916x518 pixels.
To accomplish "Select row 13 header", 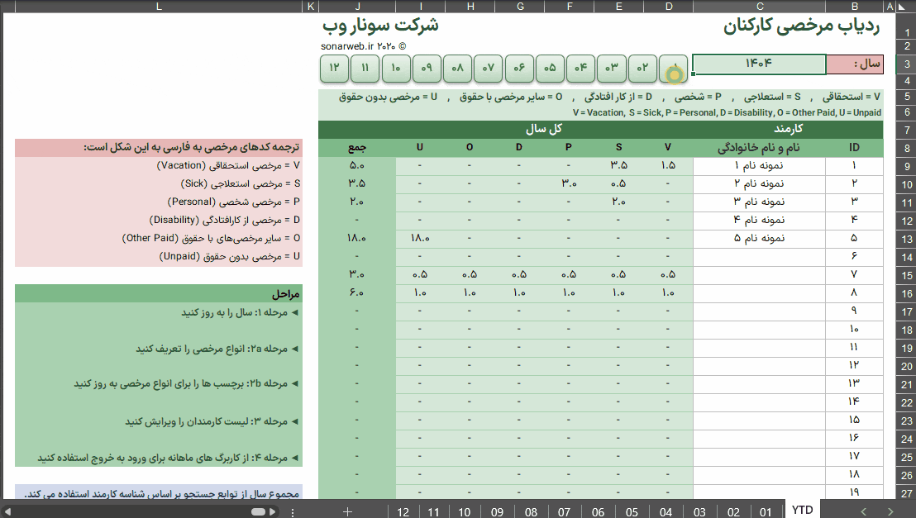I will (906, 239).
